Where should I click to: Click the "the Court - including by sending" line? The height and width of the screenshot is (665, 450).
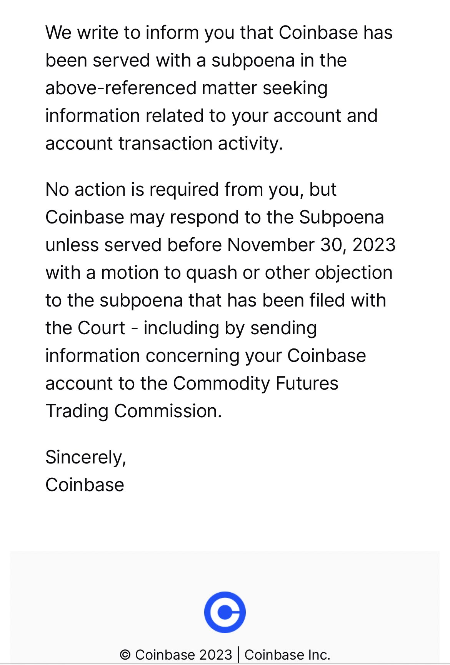point(181,328)
